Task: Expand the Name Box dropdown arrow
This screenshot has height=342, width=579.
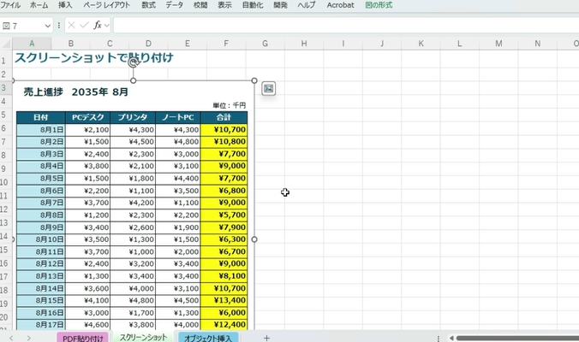Action: click(x=48, y=26)
